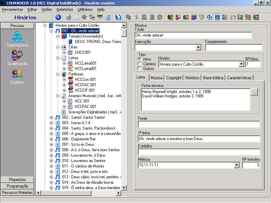Click the red and blue books toolbar icon
271x203 pixels.
point(194,17)
